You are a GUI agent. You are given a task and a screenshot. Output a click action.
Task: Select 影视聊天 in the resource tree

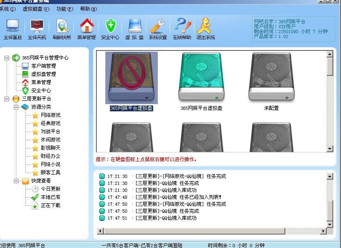[x=50, y=148]
